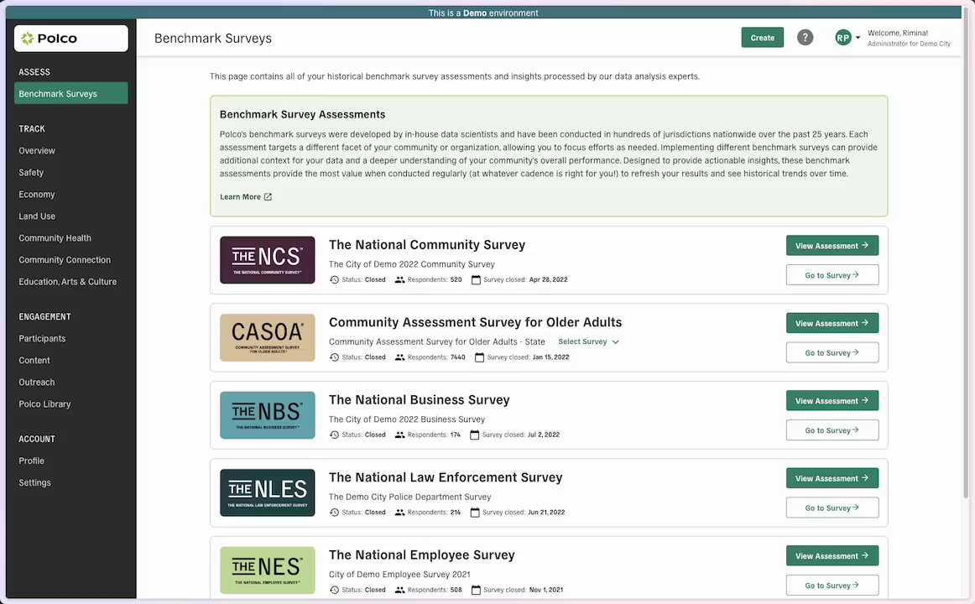The image size is (975, 604).
Task: View Assessment for Community Assessment Survey for Older Adults
Action: pyautogui.click(x=832, y=324)
